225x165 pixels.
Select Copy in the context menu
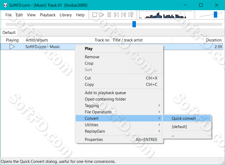click(x=119, y=85)
